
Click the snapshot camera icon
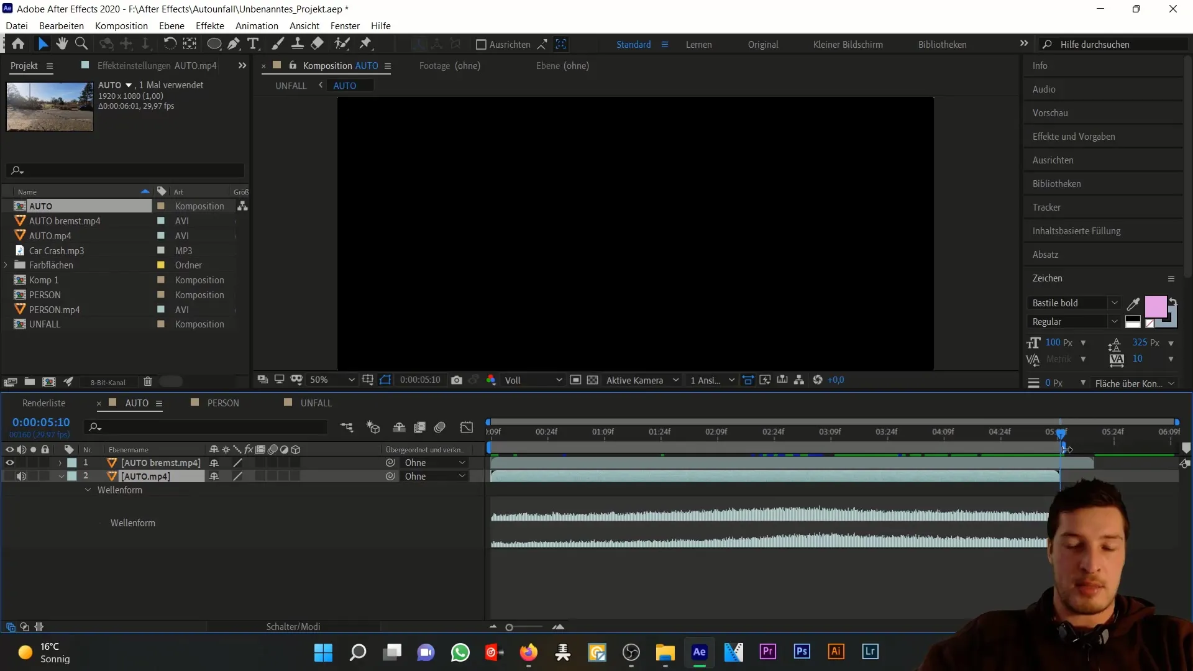(457, 380)
